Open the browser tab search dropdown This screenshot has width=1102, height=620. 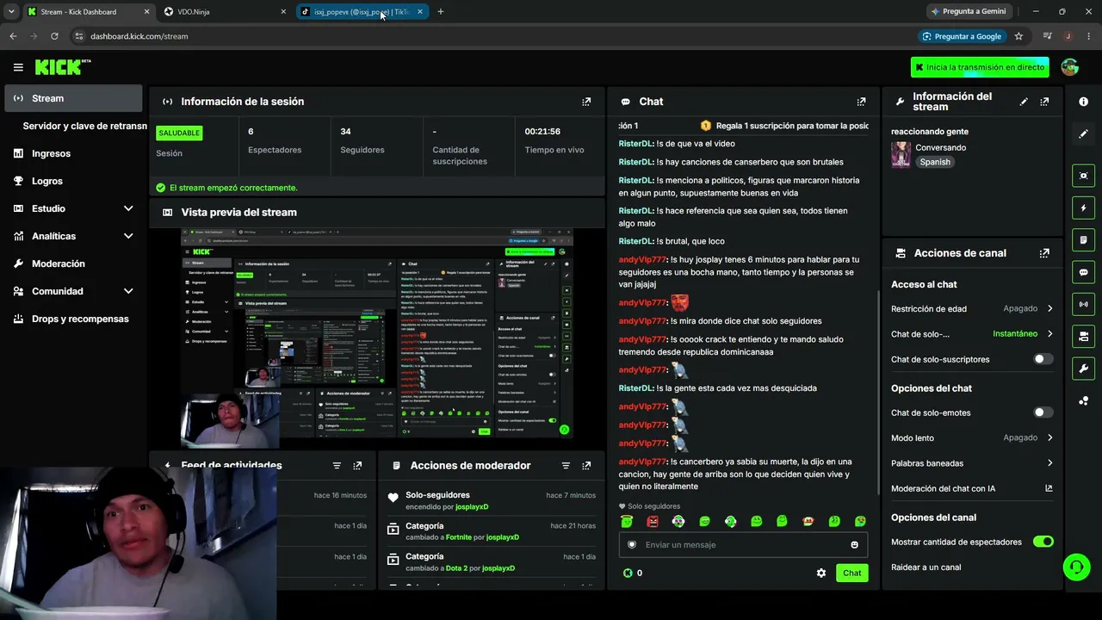pos(11,12)
